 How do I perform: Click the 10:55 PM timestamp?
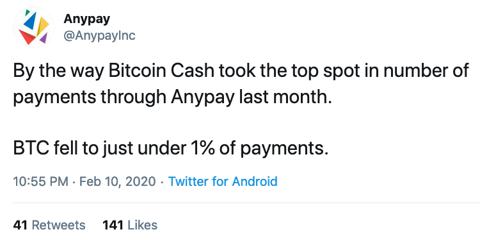[x=41, y=181]
